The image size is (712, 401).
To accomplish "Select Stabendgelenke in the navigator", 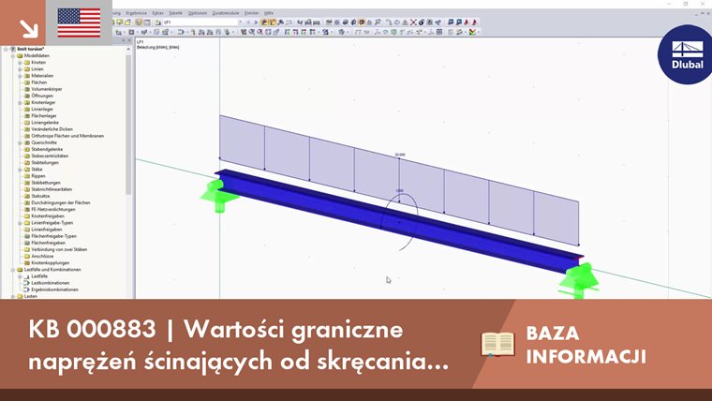I will pos(47,149).
